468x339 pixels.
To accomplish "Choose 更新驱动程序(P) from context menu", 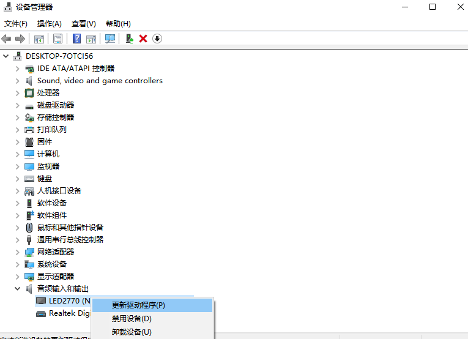I will click(x=138, y=305).
